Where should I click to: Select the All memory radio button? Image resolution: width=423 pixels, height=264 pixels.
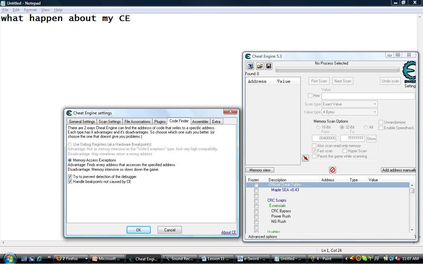click(366, 127)
